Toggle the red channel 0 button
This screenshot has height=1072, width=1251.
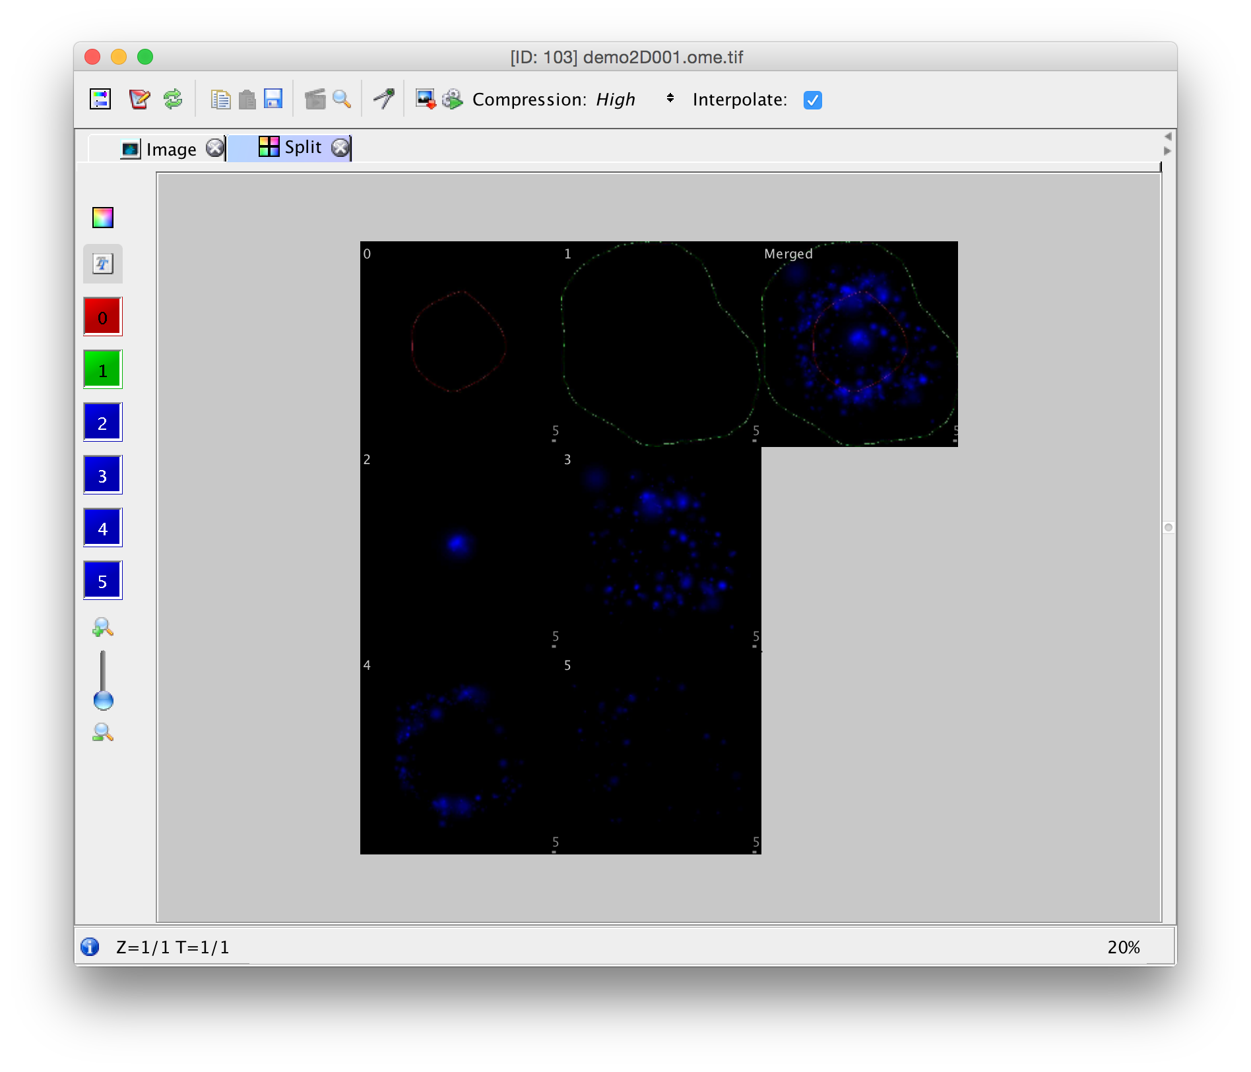(103, 317)
